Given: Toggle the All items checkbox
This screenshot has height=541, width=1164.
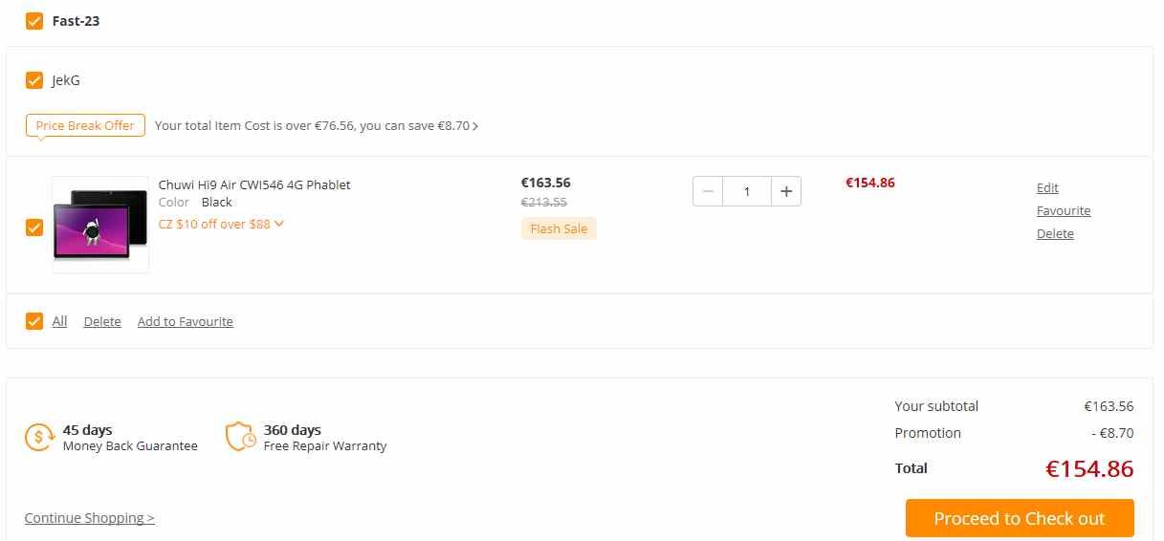Looking at the screenshot, I should 34,321.
